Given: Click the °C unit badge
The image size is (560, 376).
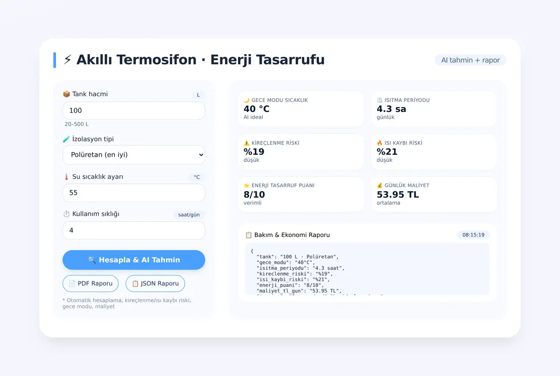Looking at the screenshot, I should (x=197, y=177).
